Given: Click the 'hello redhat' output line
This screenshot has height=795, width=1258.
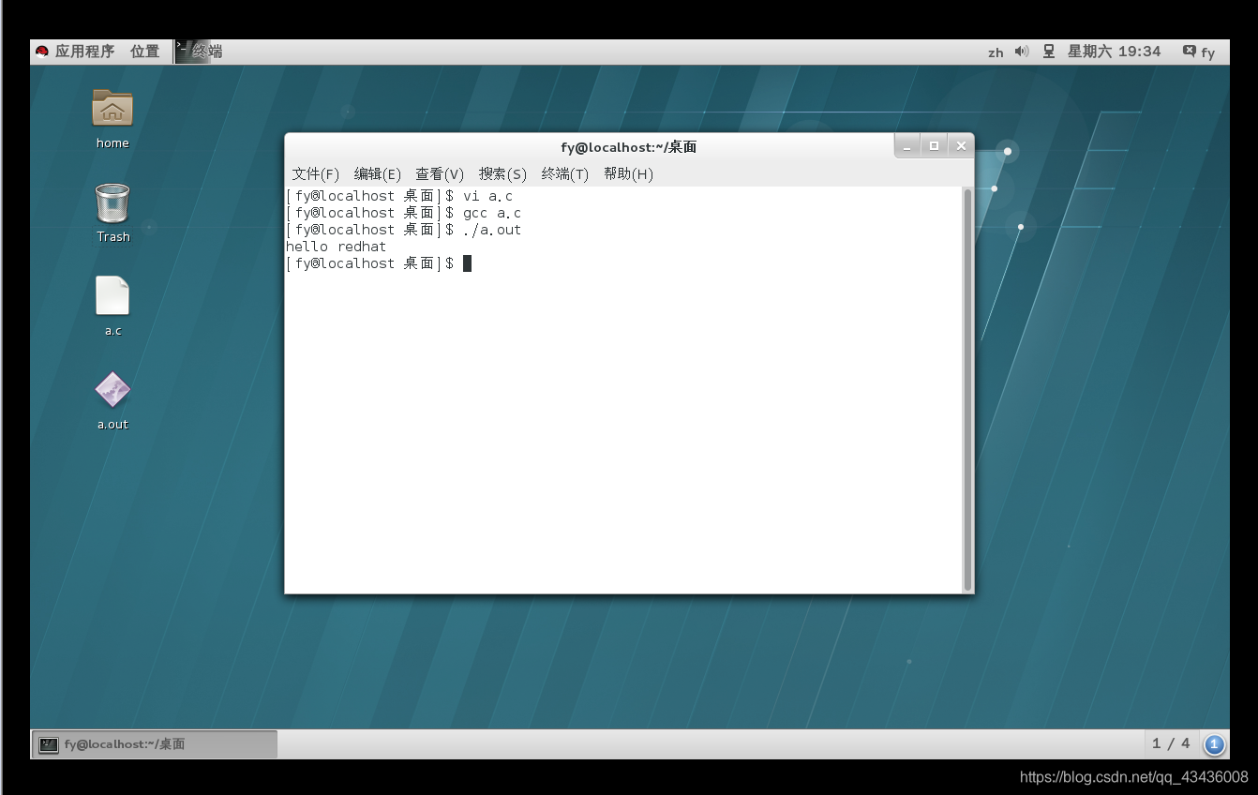Looking at the screenshot, I should tap(336, 247).
